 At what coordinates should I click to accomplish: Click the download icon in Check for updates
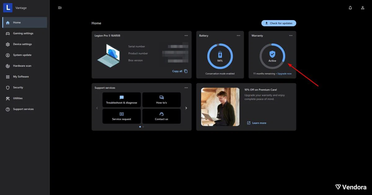point(267,23)
